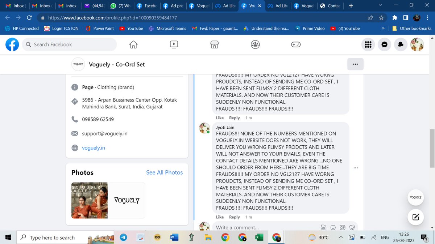Open Word from the taskbar
Viewport: 435px width, 244px height.
point(174,237)
